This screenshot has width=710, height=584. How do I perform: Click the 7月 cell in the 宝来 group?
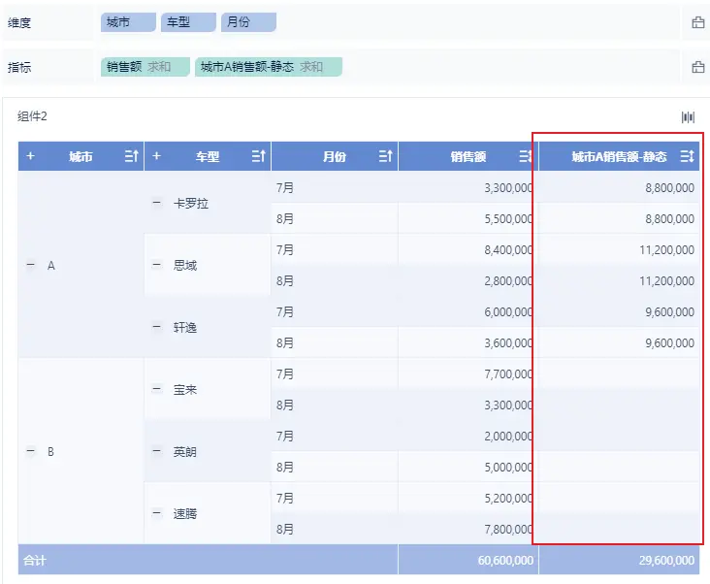(x=335, y=373)
